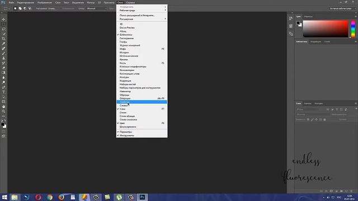Screen dimensions: 358x201
Task: Toggle Quick Mask mode icon in toolbox
Action: pyautogui.click(x=3, y=132)
